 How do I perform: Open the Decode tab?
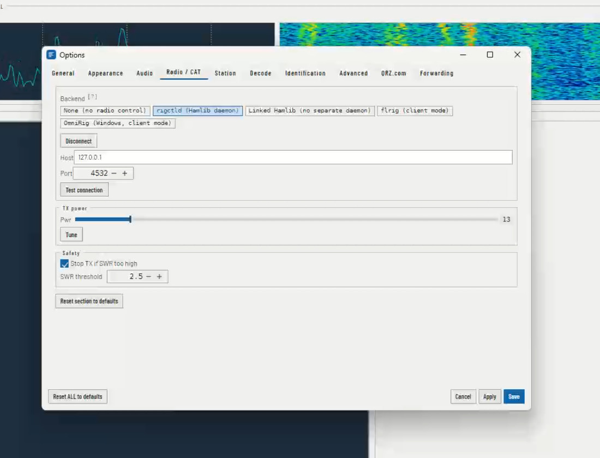[261, 73]
